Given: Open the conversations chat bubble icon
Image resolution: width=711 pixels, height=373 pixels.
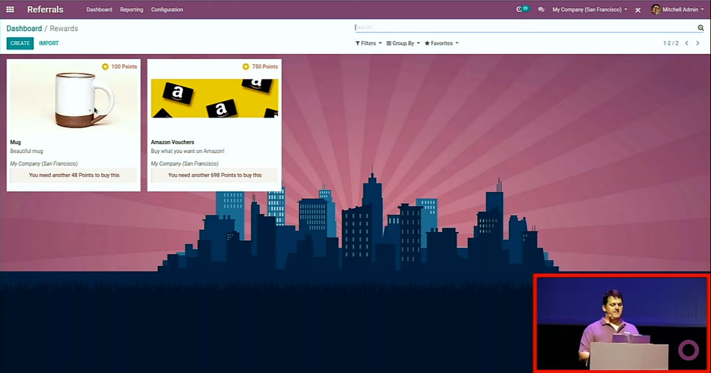Looking at the screenshot, I should (x=541, y=9).
